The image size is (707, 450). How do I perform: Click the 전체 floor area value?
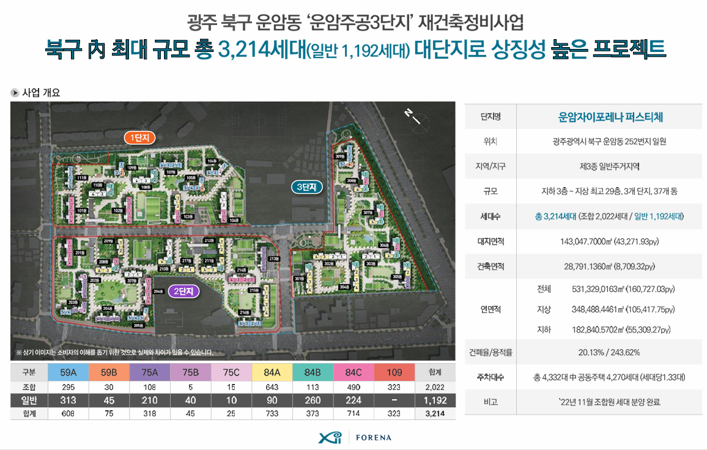[623, 289]
